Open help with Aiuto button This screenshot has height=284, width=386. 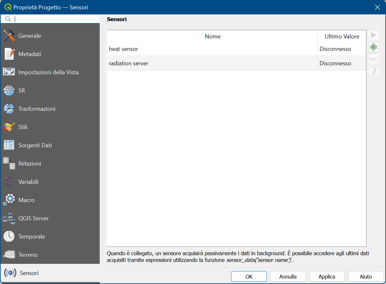coord(366,277)
